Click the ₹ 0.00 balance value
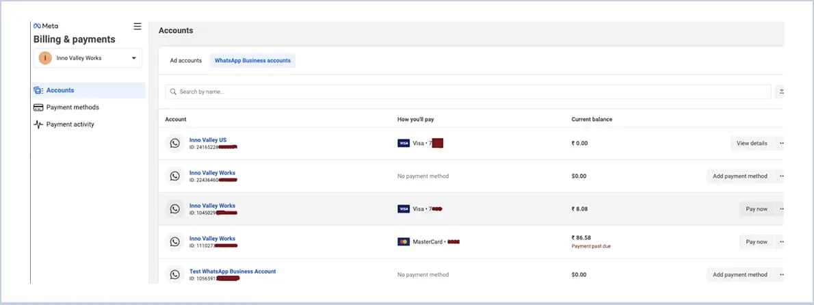This screenshot has width=814, height=305. tap(579, 143)
